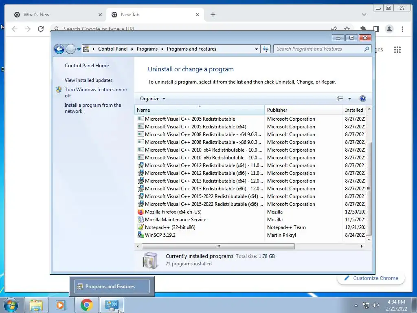Click the installed programs icon in details pane

tap(150, 260)
